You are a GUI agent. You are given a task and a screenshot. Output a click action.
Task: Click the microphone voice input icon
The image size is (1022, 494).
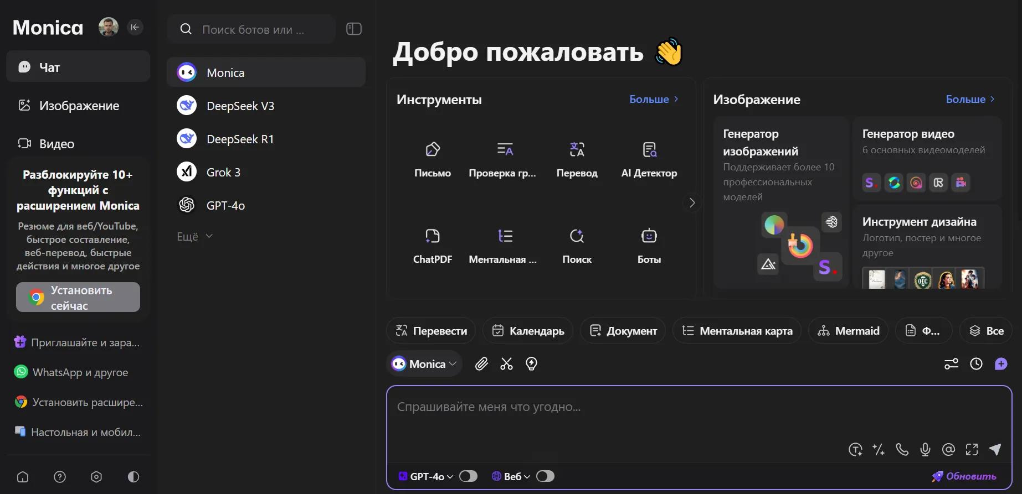click(x=925, y=450)
